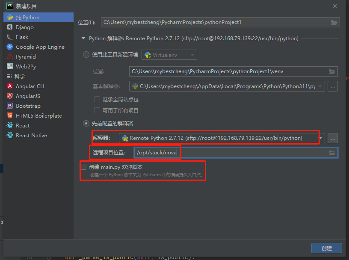The height and width of the screenshot is (260, 349).
Task: Select 先前配置的解释器 radio button
Action: click(86, 123)
